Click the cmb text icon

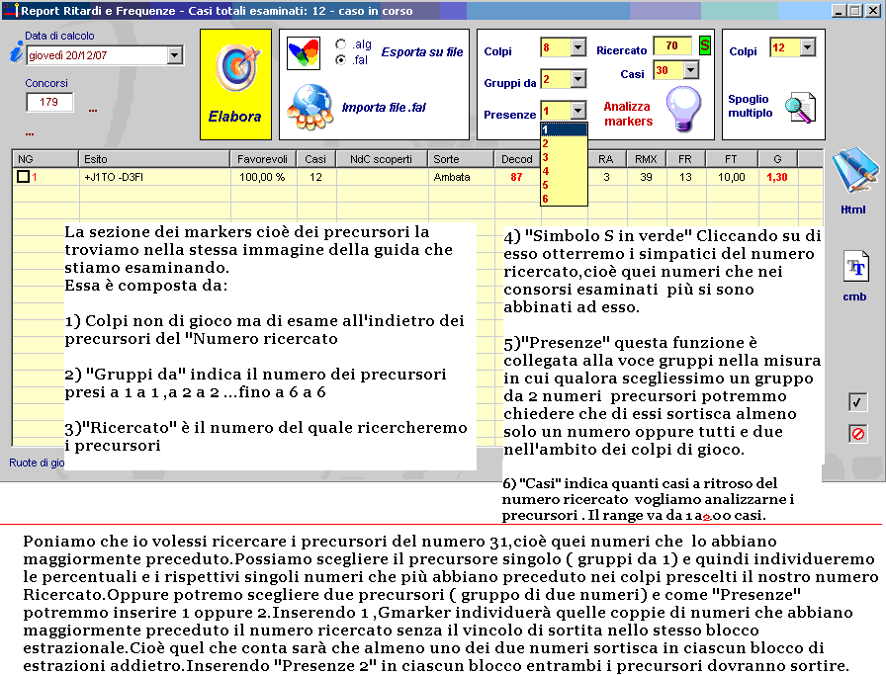pos(856,266)
